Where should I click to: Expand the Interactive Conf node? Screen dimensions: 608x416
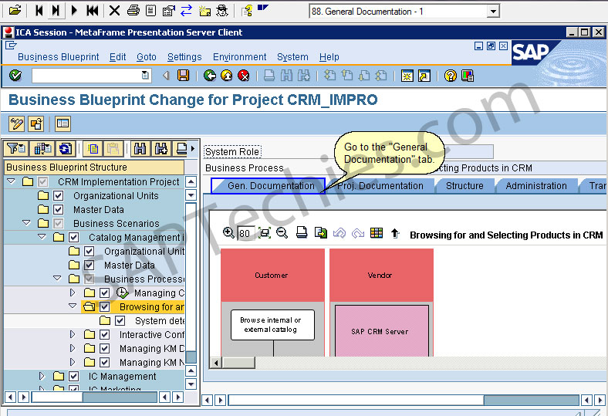[72, 334]
